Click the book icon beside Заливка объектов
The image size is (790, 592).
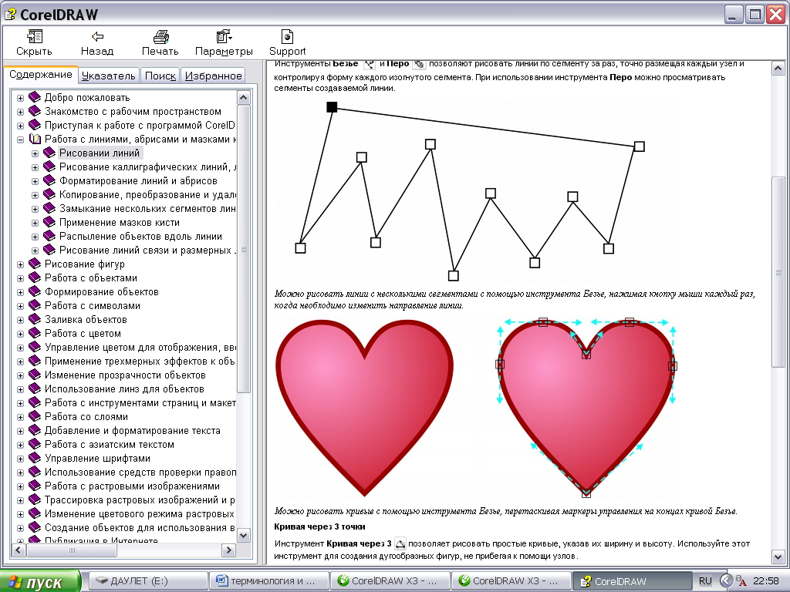tap(34, 319)
